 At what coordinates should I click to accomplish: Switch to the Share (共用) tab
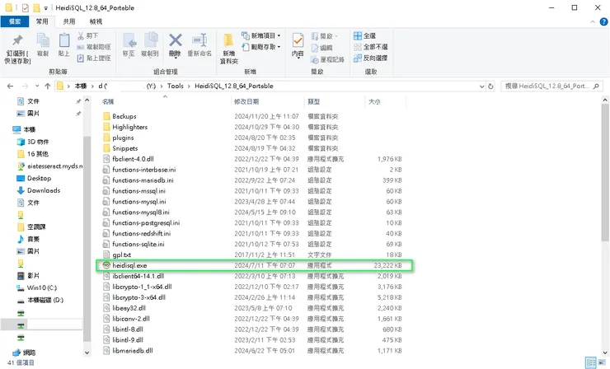click(69, 21)
